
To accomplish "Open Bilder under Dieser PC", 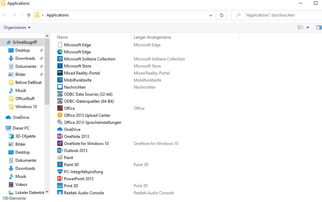I will coord(20,144).
